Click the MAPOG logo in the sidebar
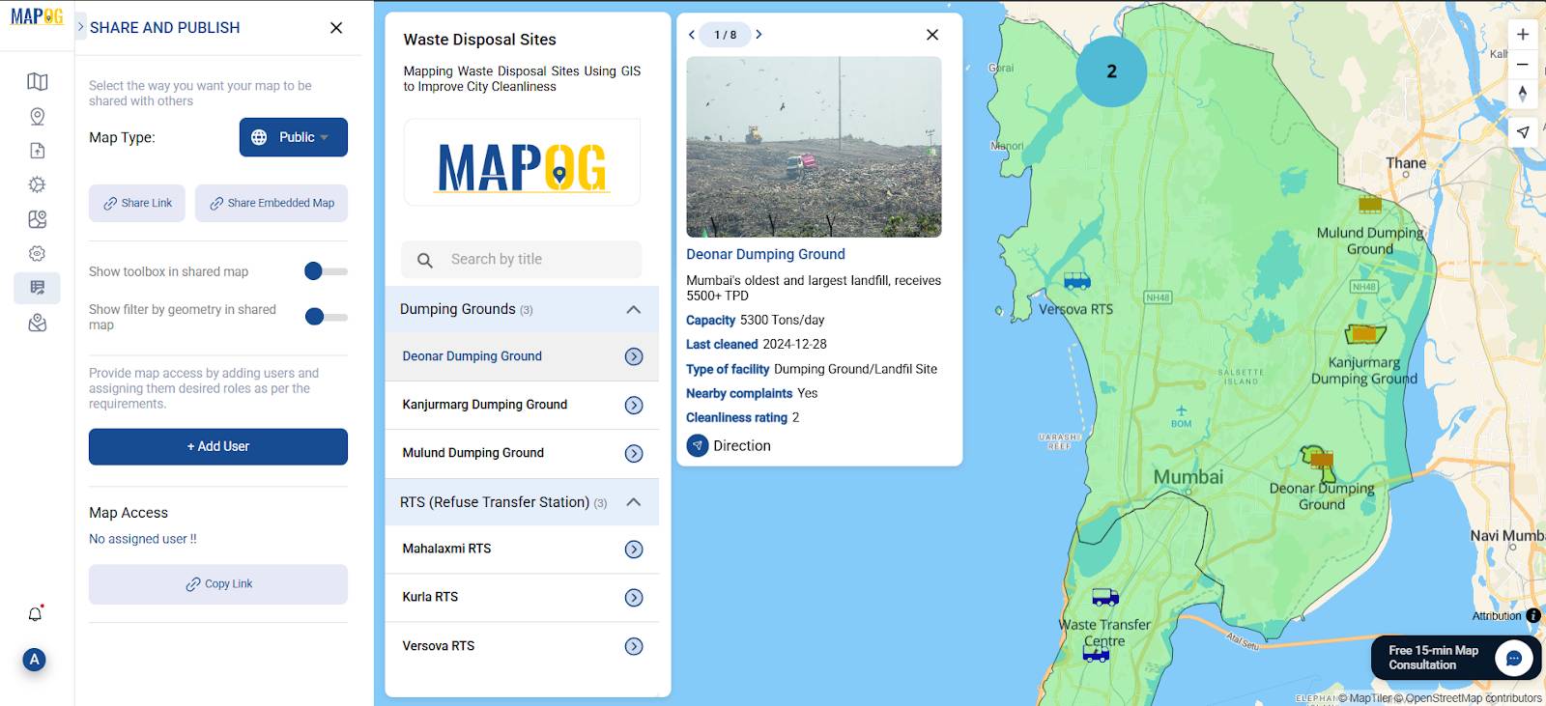The image size is (1546, 706). click(37, 16)
